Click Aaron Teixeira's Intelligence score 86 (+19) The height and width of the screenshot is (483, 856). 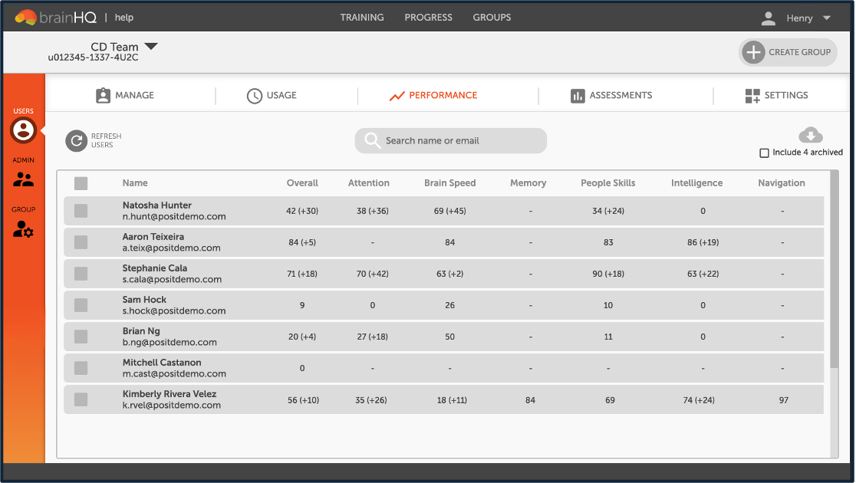[703, 242]
